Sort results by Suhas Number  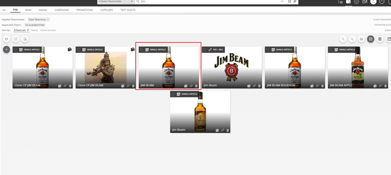[48, 30]
